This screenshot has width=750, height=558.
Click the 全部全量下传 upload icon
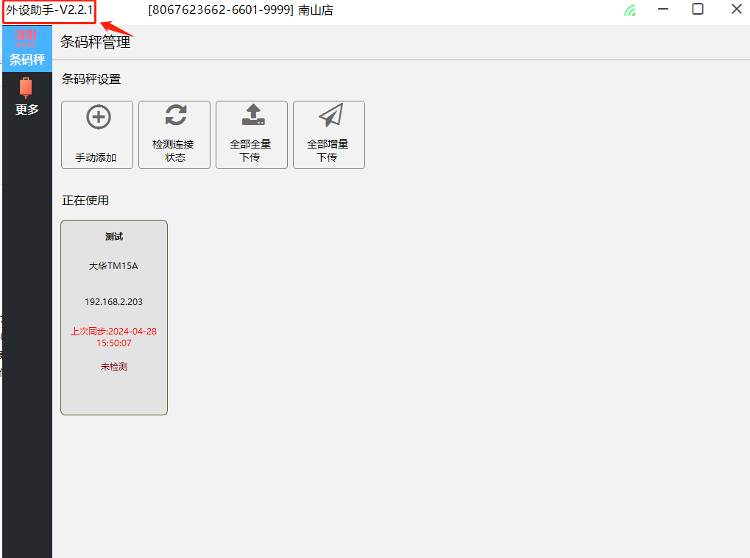coord(253,115)
